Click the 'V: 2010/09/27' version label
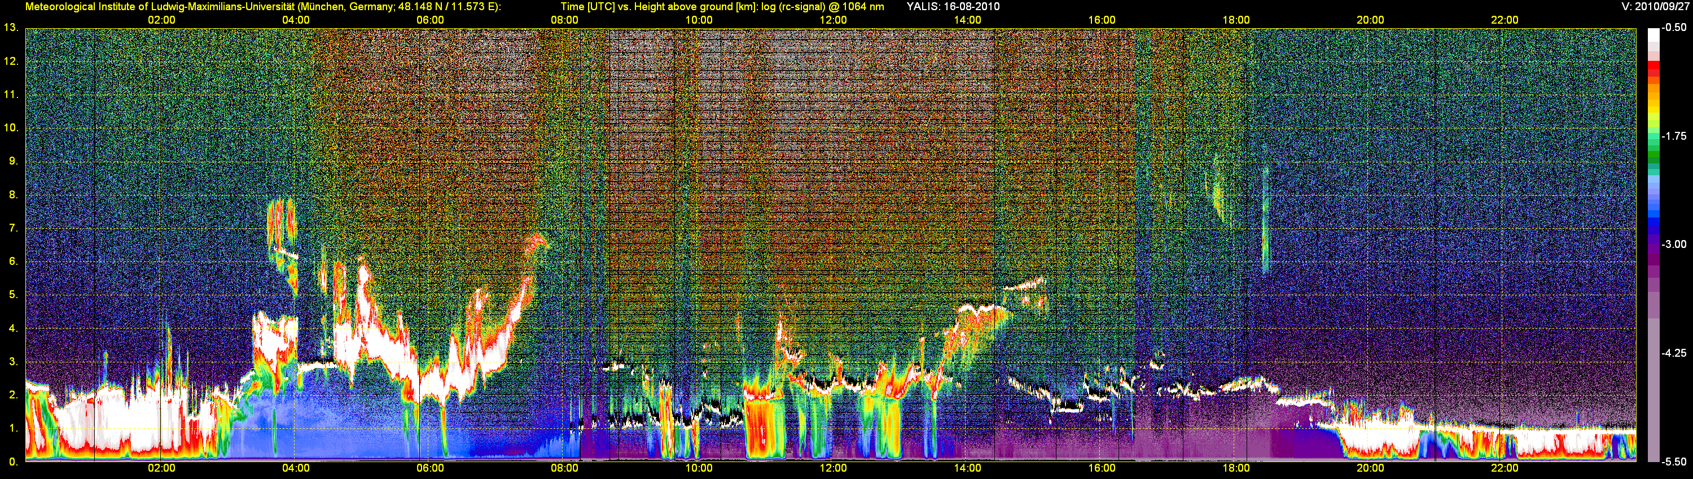This screenshot has height=479, width=1693. [x=1653, y=7]
